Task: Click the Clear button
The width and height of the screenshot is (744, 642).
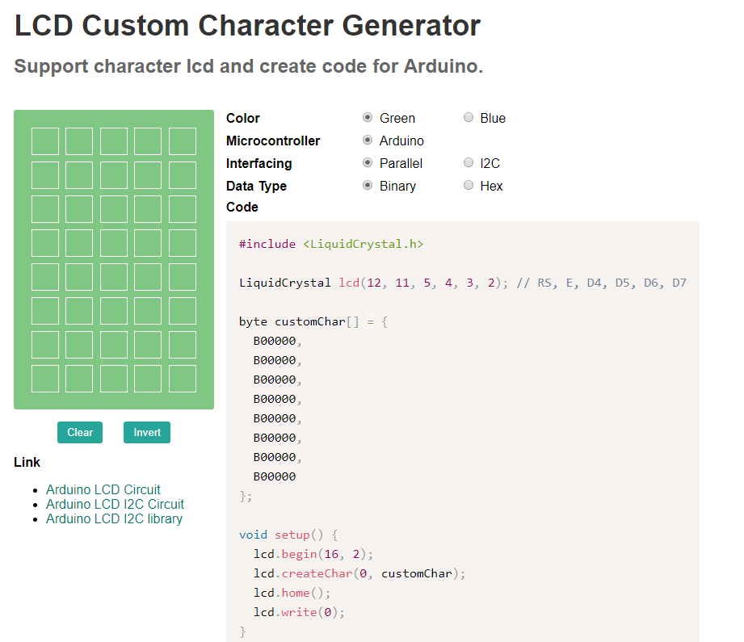Action: point(80,432)
